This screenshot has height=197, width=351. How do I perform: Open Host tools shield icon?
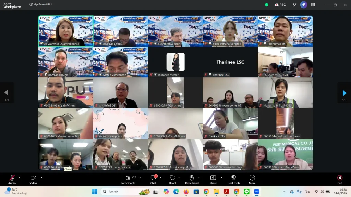tap(233, 180)
